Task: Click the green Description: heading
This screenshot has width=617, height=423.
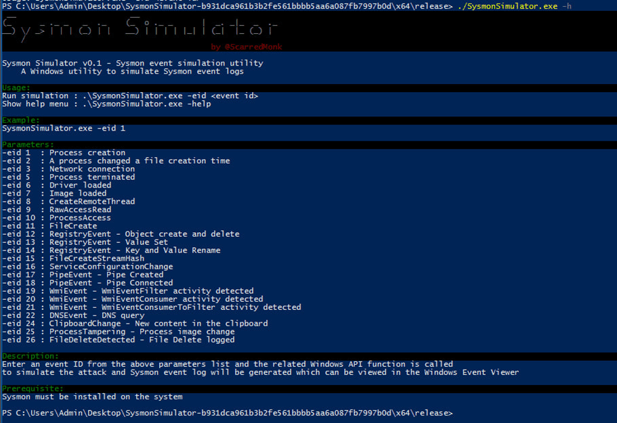Action: click(x=30, y=356)
